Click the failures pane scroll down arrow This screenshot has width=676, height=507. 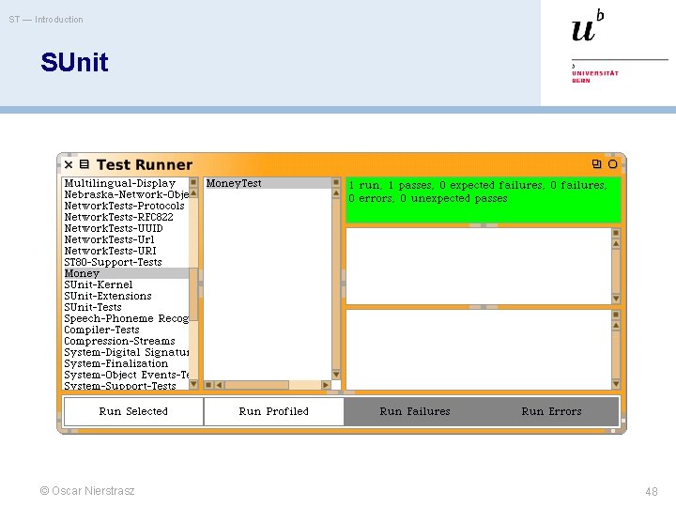point(616,298)
